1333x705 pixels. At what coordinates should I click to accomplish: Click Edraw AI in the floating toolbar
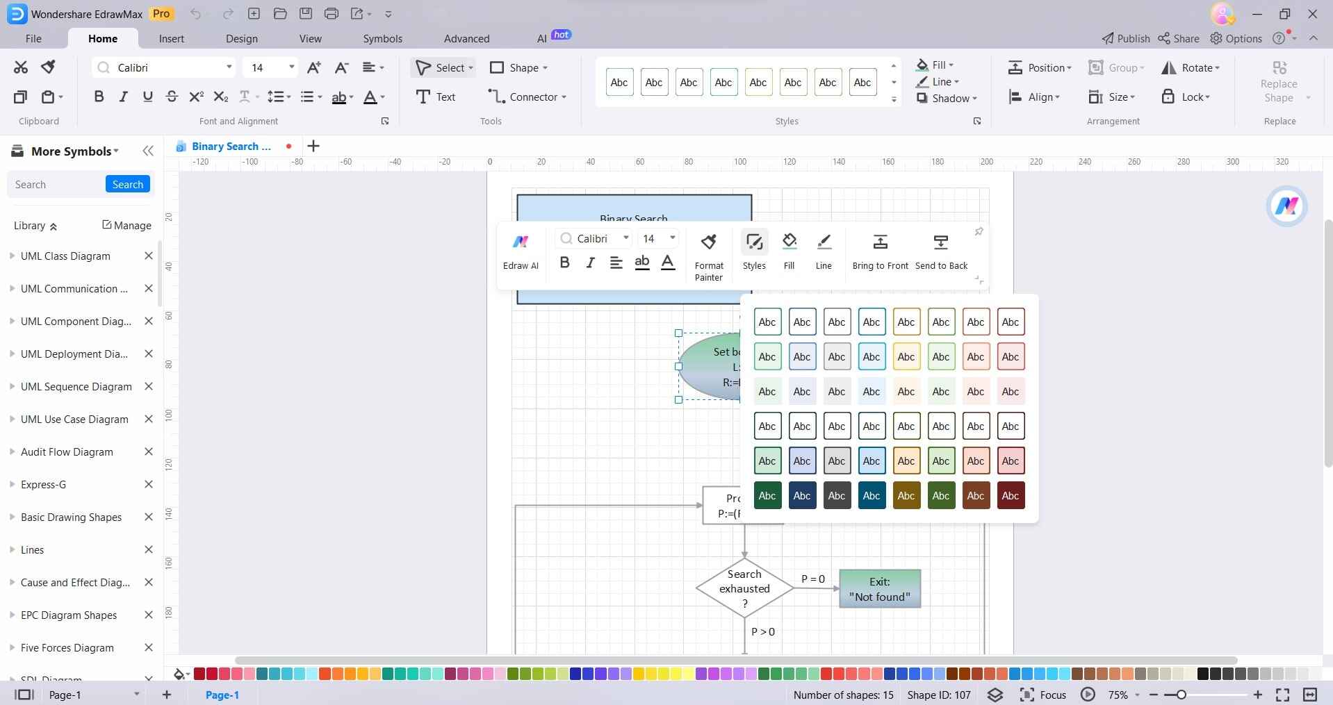pyautogui.click(x=521, y=252)
